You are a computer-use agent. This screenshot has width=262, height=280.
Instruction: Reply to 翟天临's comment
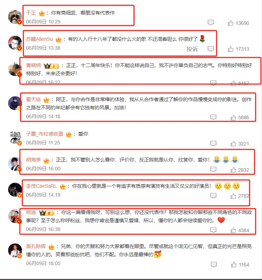[x=213, y=117]
